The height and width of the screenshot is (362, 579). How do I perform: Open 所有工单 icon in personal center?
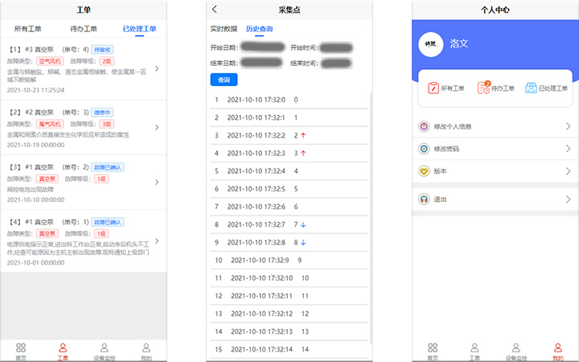pyautogui.click(x=433, y=88)
